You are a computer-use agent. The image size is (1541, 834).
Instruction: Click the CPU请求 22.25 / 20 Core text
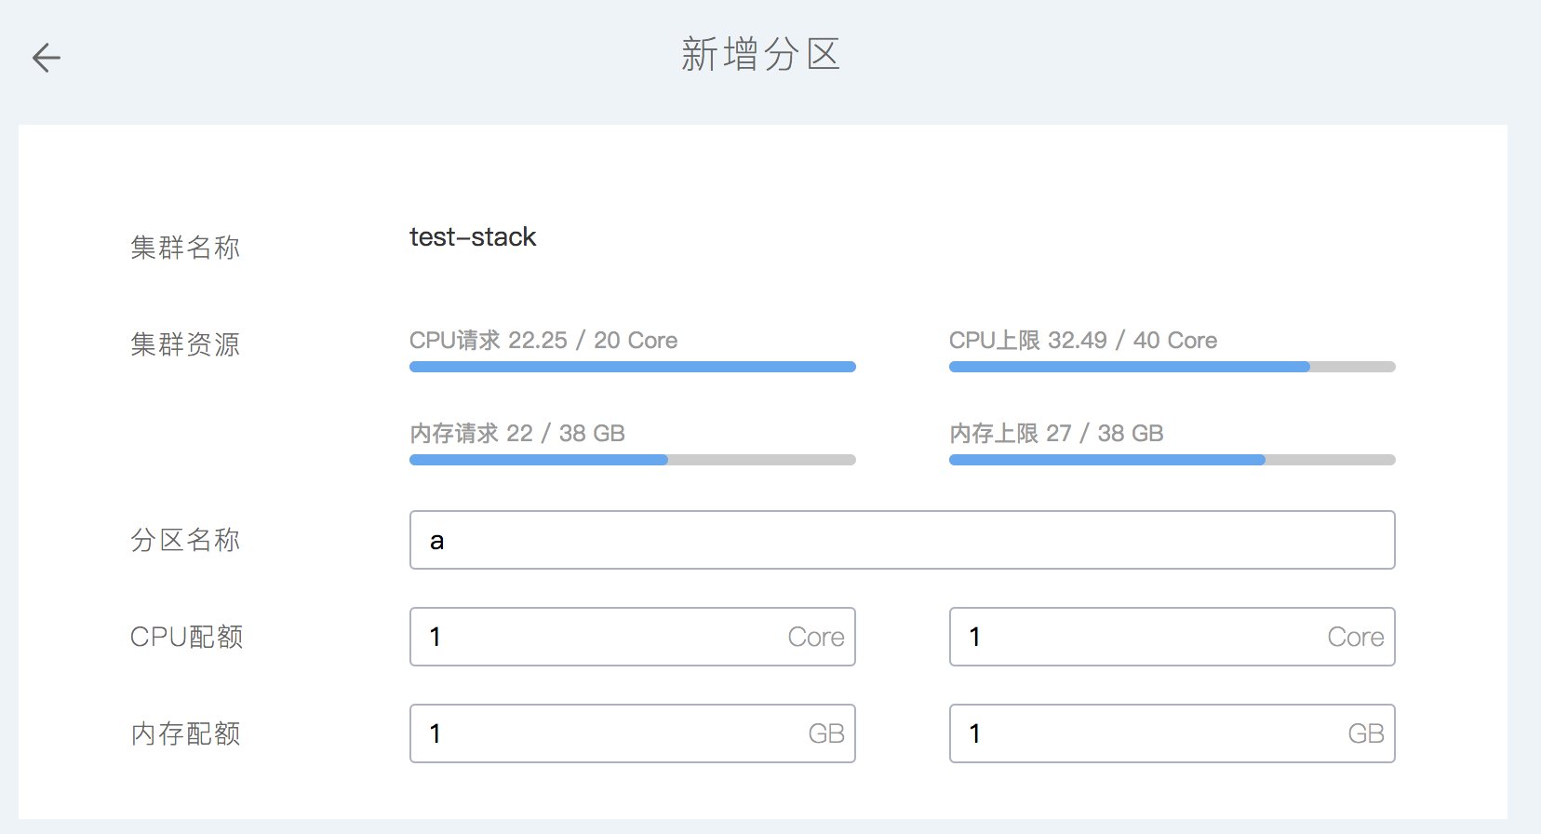tap(543, 341)
